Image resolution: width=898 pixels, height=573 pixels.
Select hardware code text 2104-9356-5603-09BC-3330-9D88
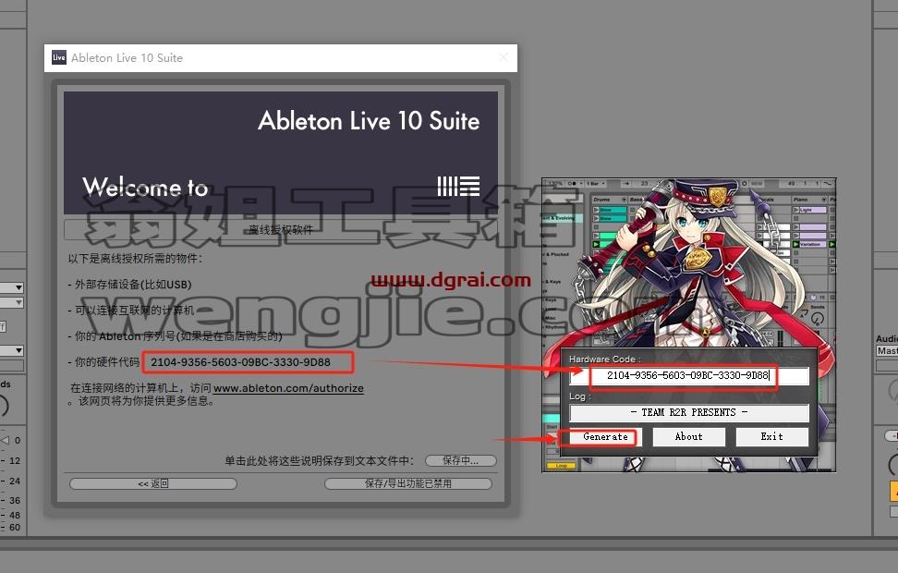click(240, 362)
